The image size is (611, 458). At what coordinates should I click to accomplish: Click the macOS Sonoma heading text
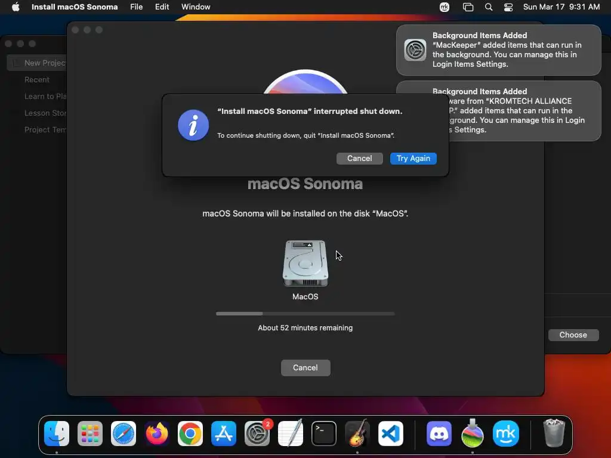point(305,184)
